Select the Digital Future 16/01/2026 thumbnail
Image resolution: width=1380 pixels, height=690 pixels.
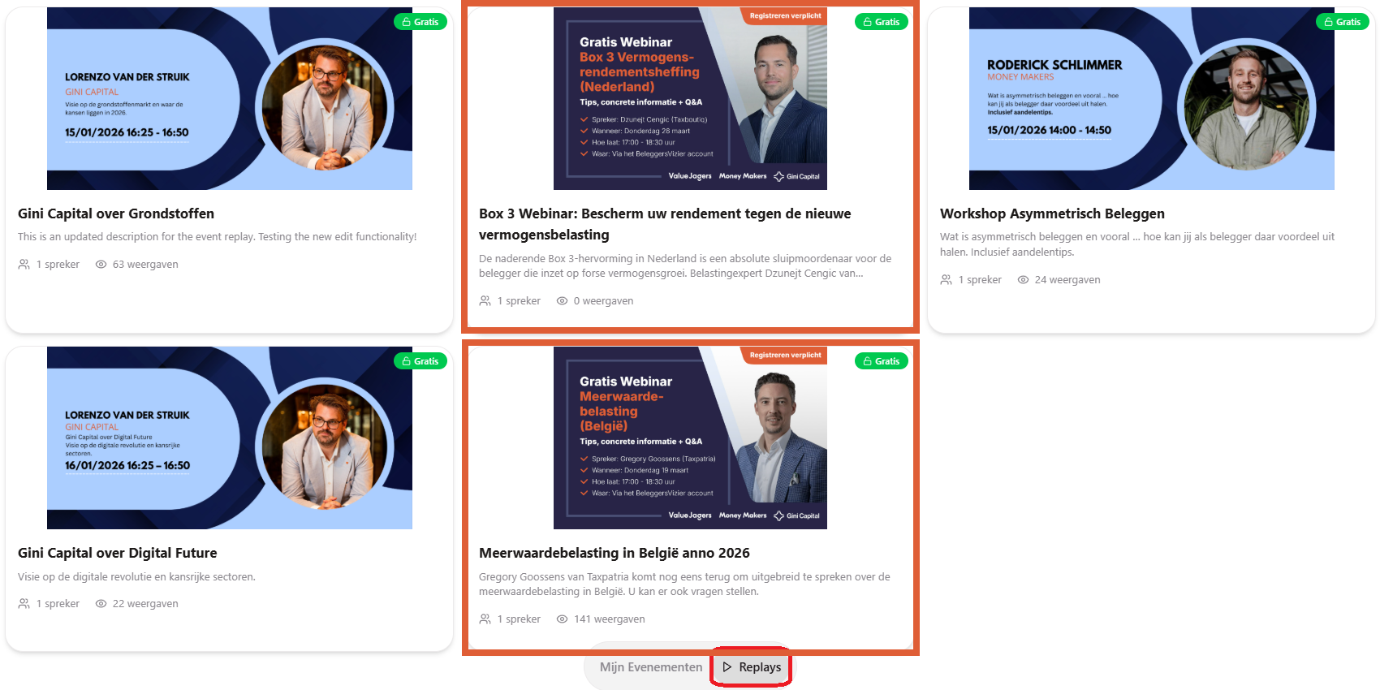(x=230, y=438)
